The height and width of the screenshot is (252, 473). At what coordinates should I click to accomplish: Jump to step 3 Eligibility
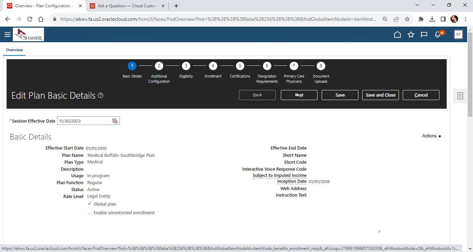[186, 66]
